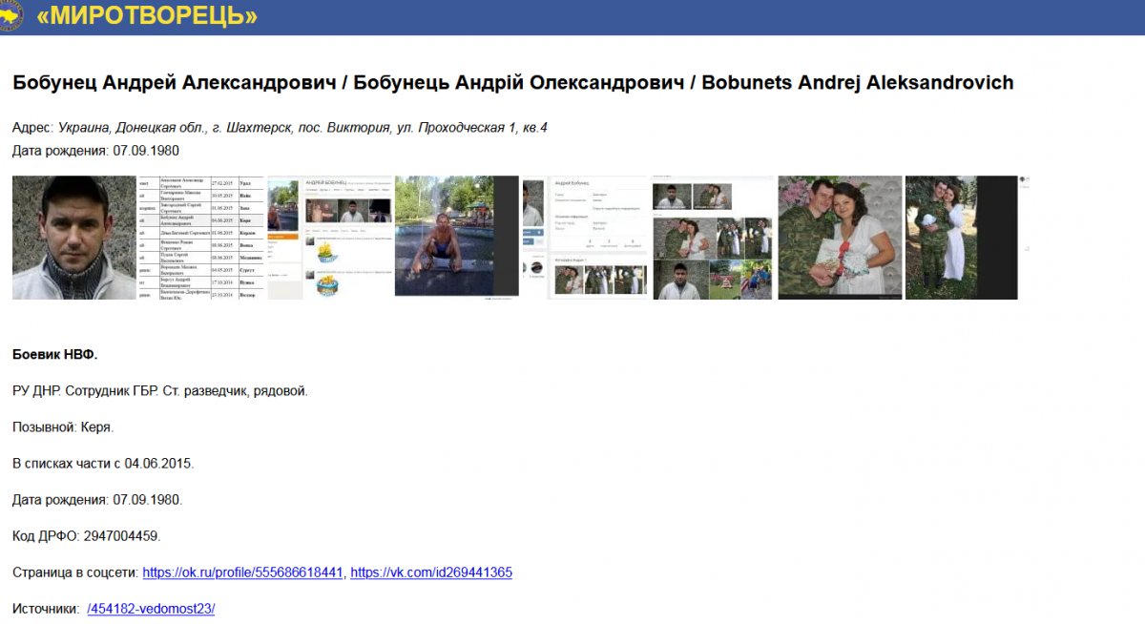Open the profile info page screenshot thumbnail
Viewport: 1145px width, 624px height.
(596, 238)
